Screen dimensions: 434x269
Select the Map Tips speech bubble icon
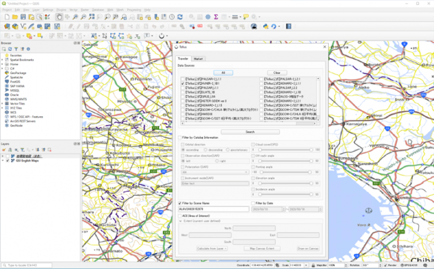tap(246, 17)
